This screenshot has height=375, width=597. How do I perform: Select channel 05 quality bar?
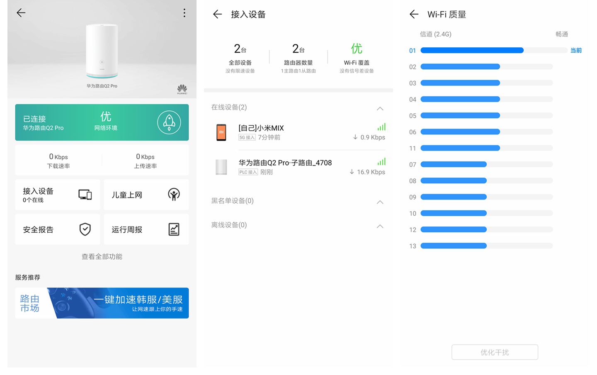point(487,115)
